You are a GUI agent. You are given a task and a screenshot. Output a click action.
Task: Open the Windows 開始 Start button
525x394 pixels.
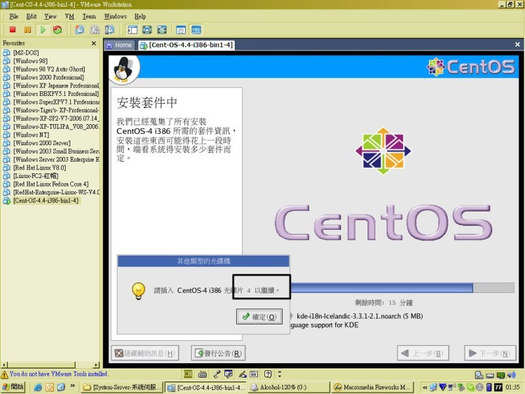pos(12,387)
